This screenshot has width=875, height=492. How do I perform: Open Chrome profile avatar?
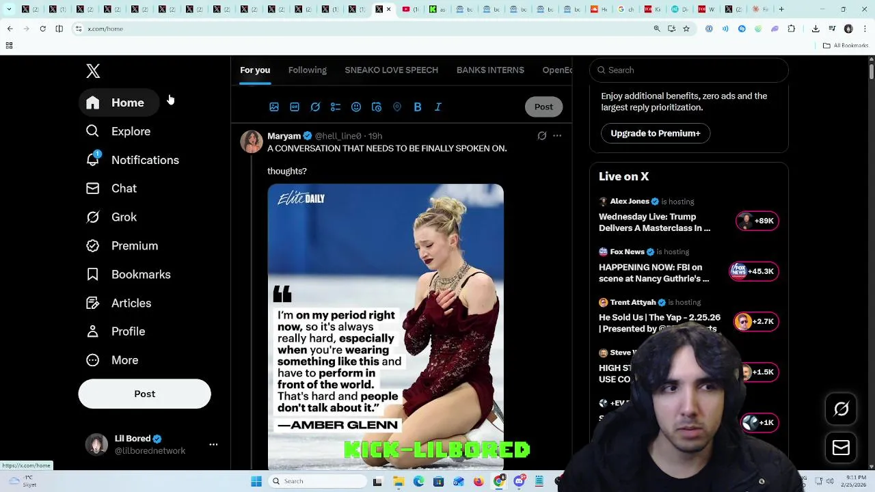[848, 29]
